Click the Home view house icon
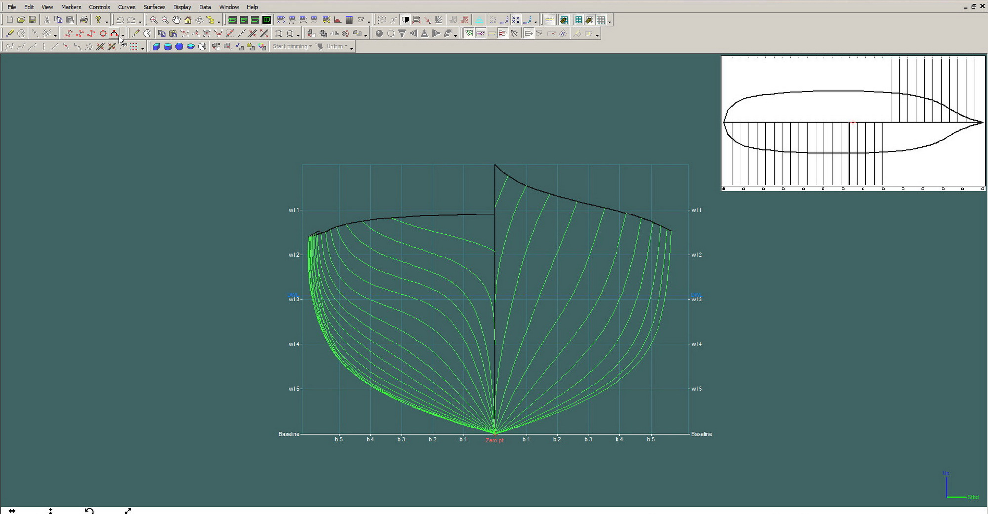 (188, 20)
